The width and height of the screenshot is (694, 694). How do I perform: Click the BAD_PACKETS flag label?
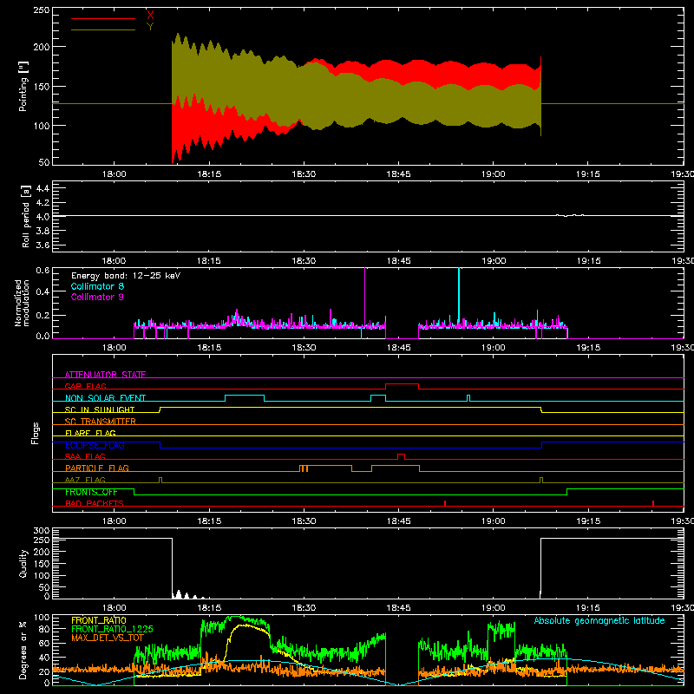pos(95,503)
